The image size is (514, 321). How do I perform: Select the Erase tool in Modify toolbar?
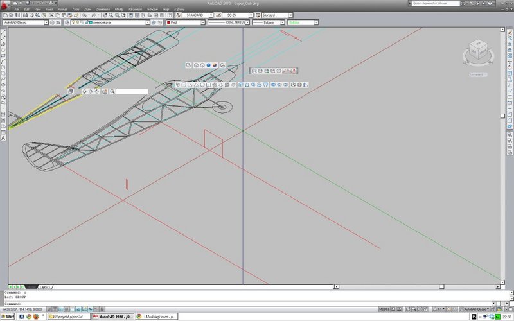pyautogui.click(x=510, y=32)
